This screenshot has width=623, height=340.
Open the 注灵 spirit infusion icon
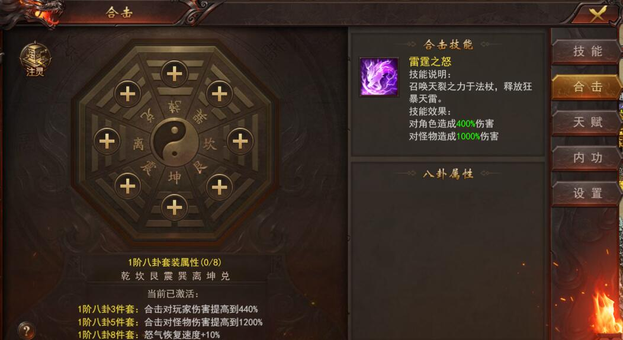coord(36,60)
